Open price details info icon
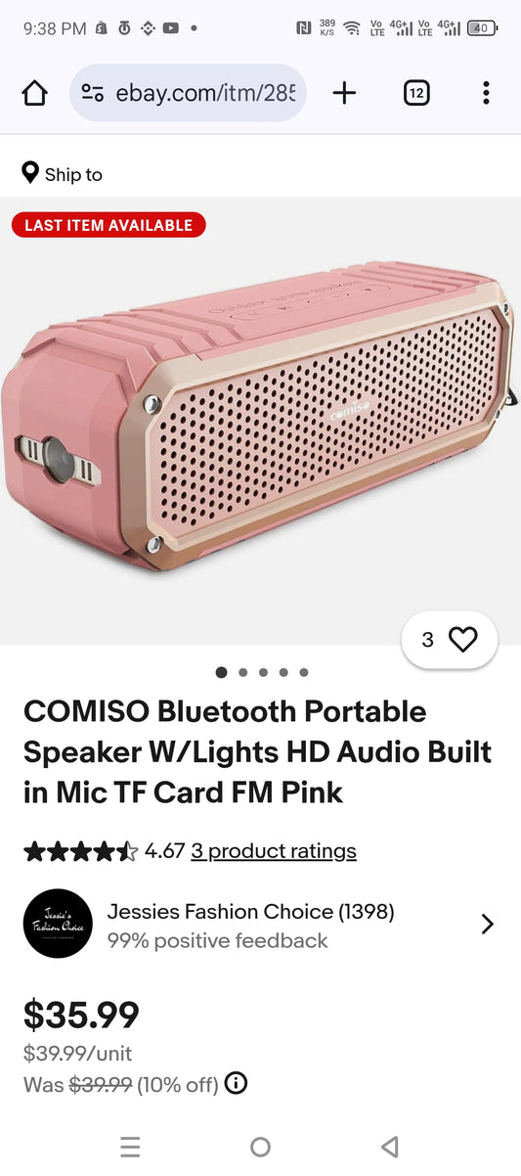 click(236, 1083)
